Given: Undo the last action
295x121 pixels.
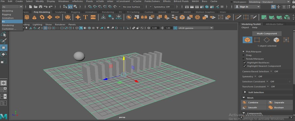Looking at the screenshot, I should pos(46,7).
